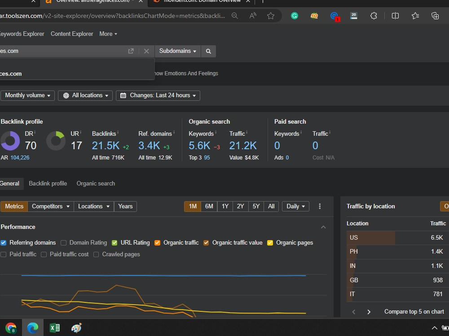
Task: Open Excel from the taskbar
Action: click(54, 328)
